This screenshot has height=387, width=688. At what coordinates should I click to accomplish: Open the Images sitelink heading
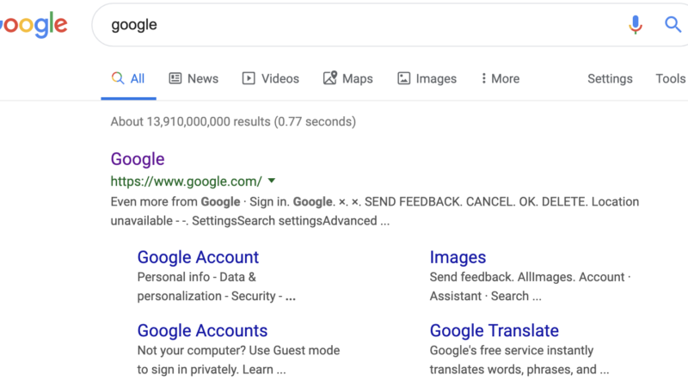coord(458,257)
